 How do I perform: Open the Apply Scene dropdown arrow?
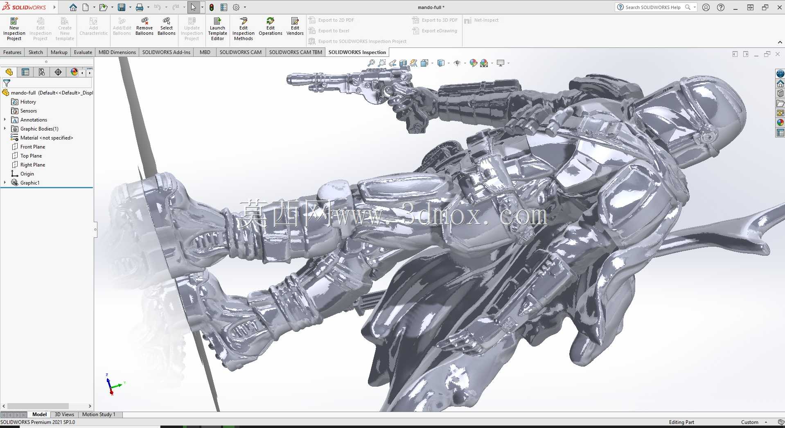[492, 63]
